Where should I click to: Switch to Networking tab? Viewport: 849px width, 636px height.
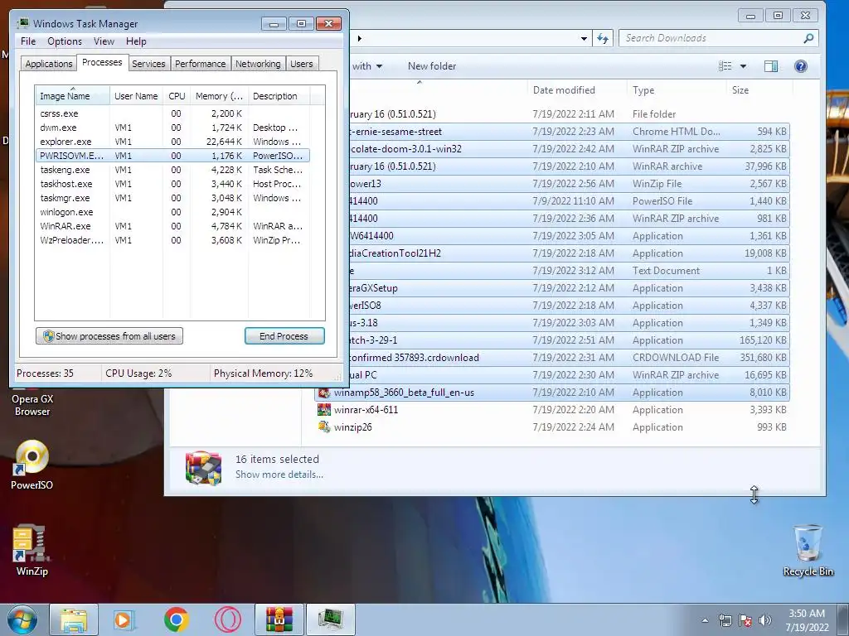point(258,63)
